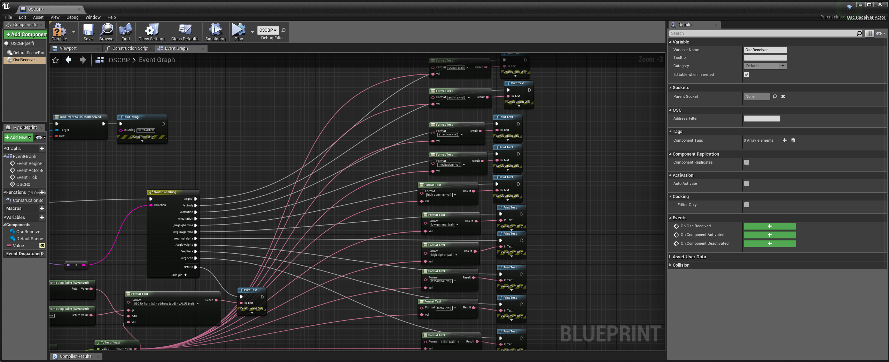The height and width of the screenshot is (362, 889).
Task: Toggle My Blueprint view options eye
Action: (x=40, y=137)
